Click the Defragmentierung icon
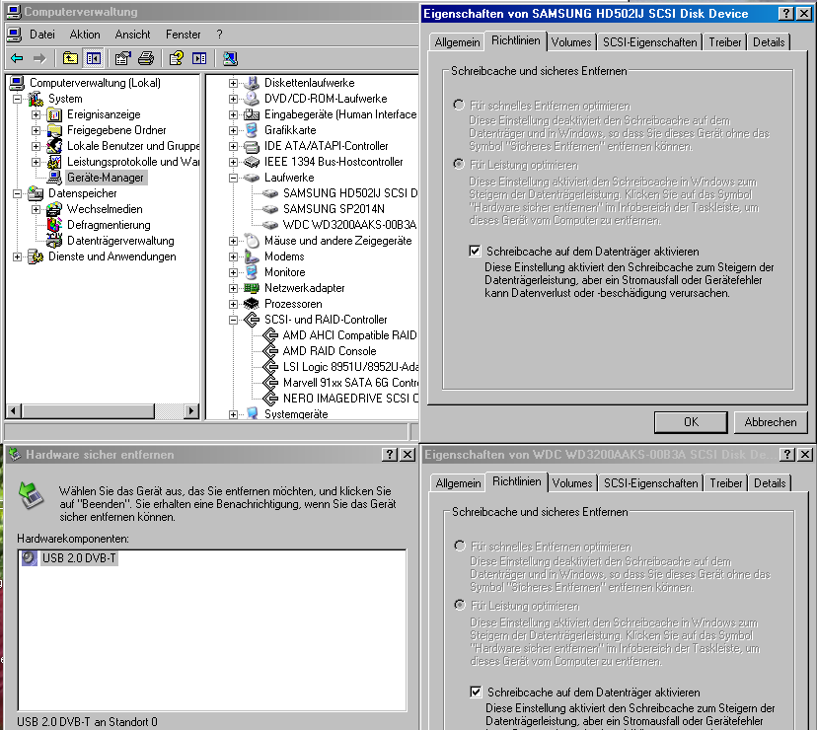817x730 pixels. pyautogui.click(x=54, y=225)
